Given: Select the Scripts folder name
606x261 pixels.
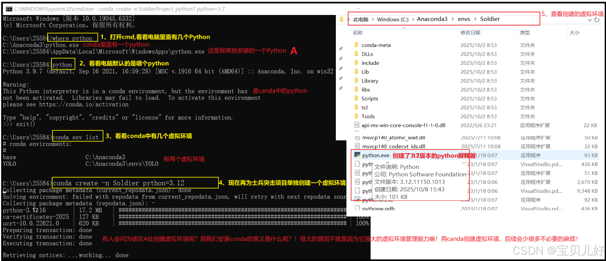Looking at the screenshot, I should pos(370,98).
